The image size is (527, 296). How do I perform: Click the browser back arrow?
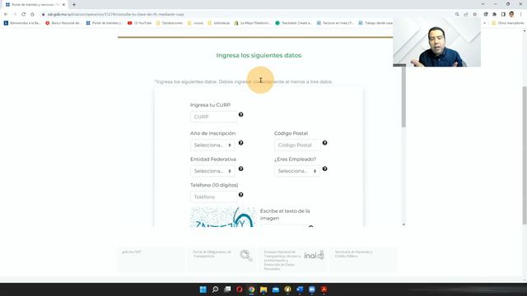click(6, 15)
